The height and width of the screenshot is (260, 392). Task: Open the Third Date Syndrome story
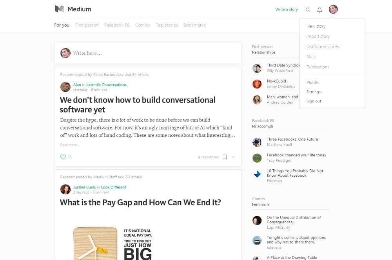[x=283, y=65]
